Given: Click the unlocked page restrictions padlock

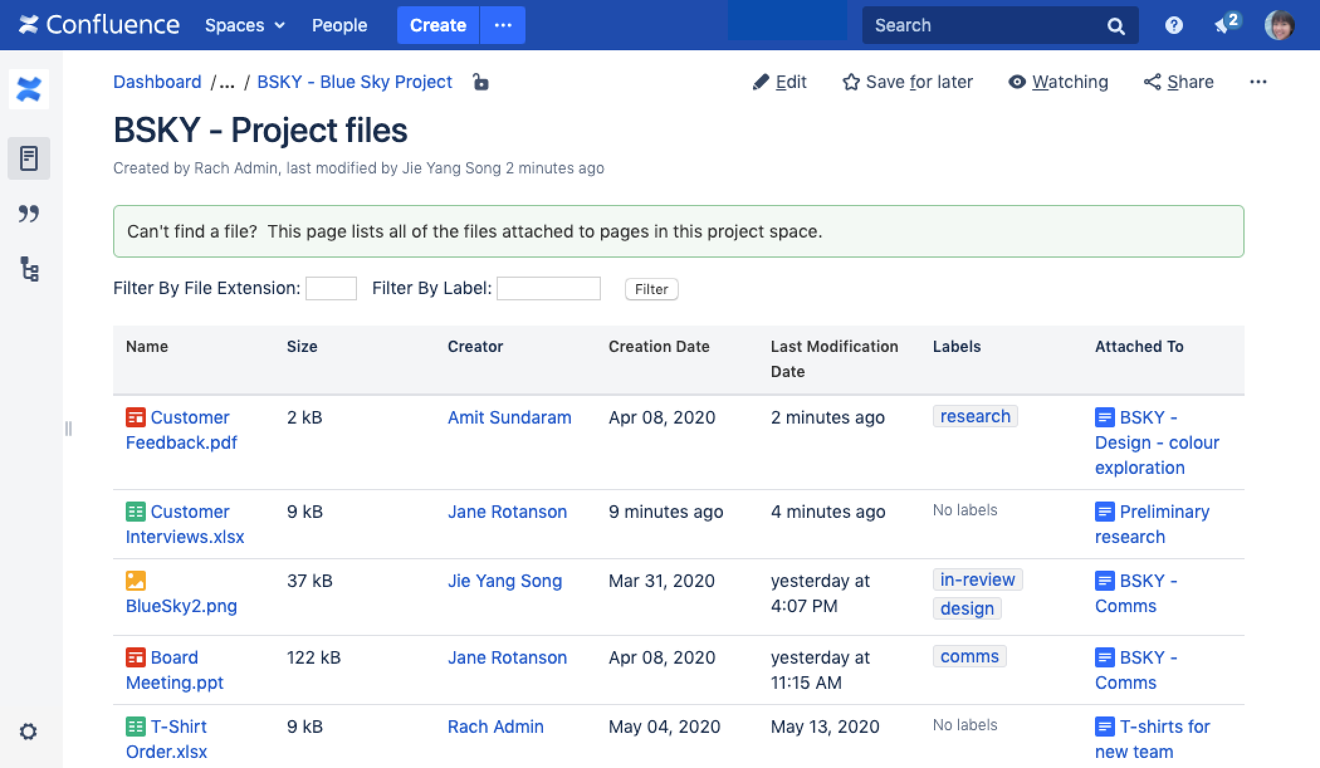Looking at the screenshot, I should [x=481, y=82].
